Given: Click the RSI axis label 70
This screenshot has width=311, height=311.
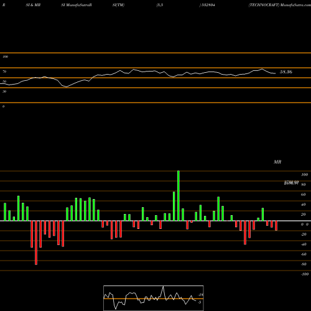Looking at the screenshot, I should 4,72.
